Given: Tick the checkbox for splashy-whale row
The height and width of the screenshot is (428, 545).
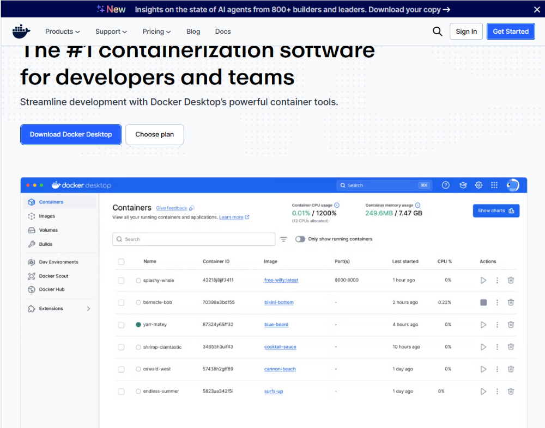Looking at the screenshot, I should coord(121,280).
